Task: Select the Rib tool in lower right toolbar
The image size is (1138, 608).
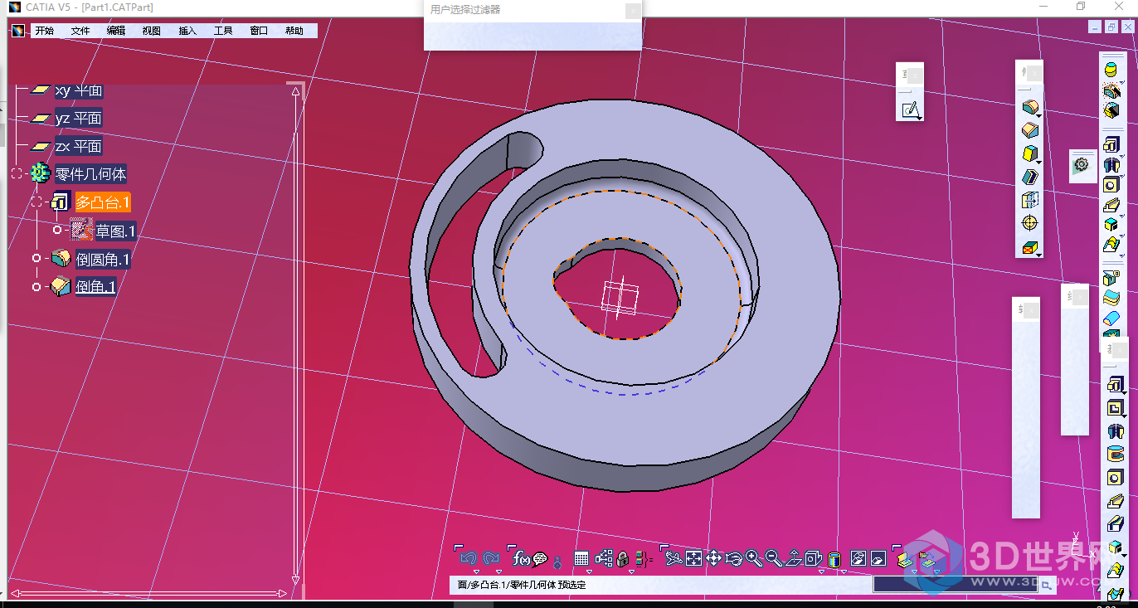Action: [x=1116, y=501]
